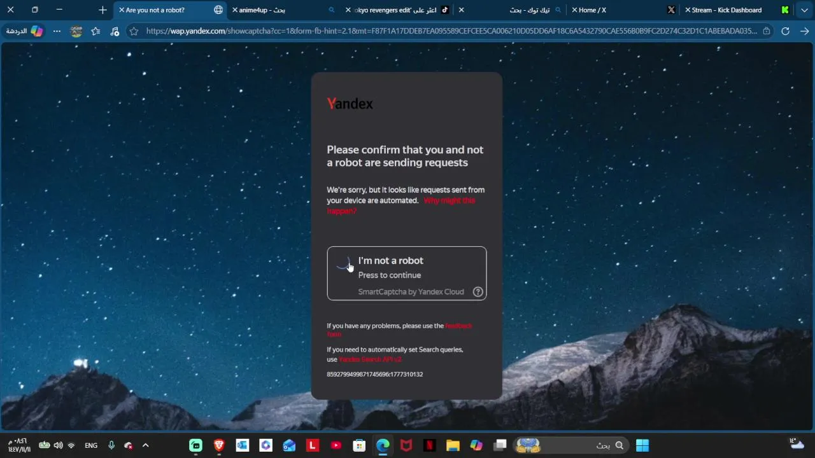Click the microphone tray icon

click(x=111, y=445)
